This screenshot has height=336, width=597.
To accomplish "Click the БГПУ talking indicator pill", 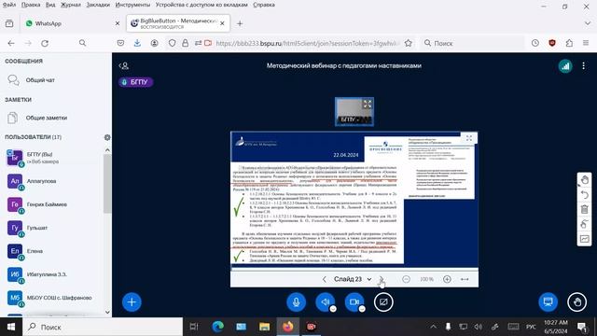I will pyautogui.click(x=135, y=82).
